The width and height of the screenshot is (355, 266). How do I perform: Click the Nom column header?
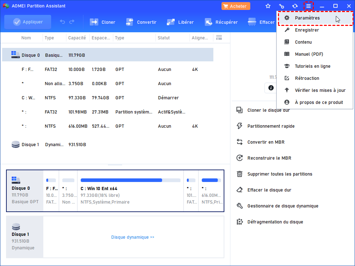[26, 38]
